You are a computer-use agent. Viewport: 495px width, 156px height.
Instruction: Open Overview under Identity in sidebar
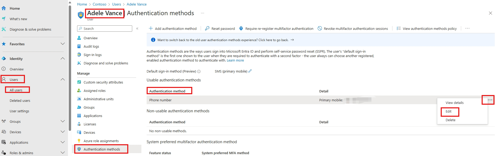(17, 69)
